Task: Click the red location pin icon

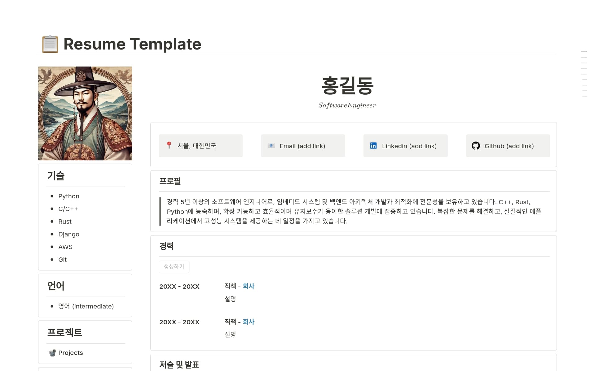Action: (x=169, y=145)
